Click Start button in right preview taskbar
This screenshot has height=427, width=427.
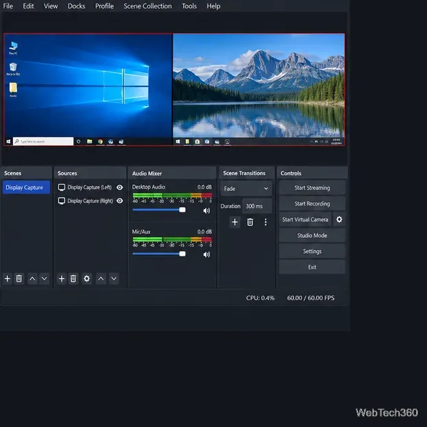[x=178, y=141]
